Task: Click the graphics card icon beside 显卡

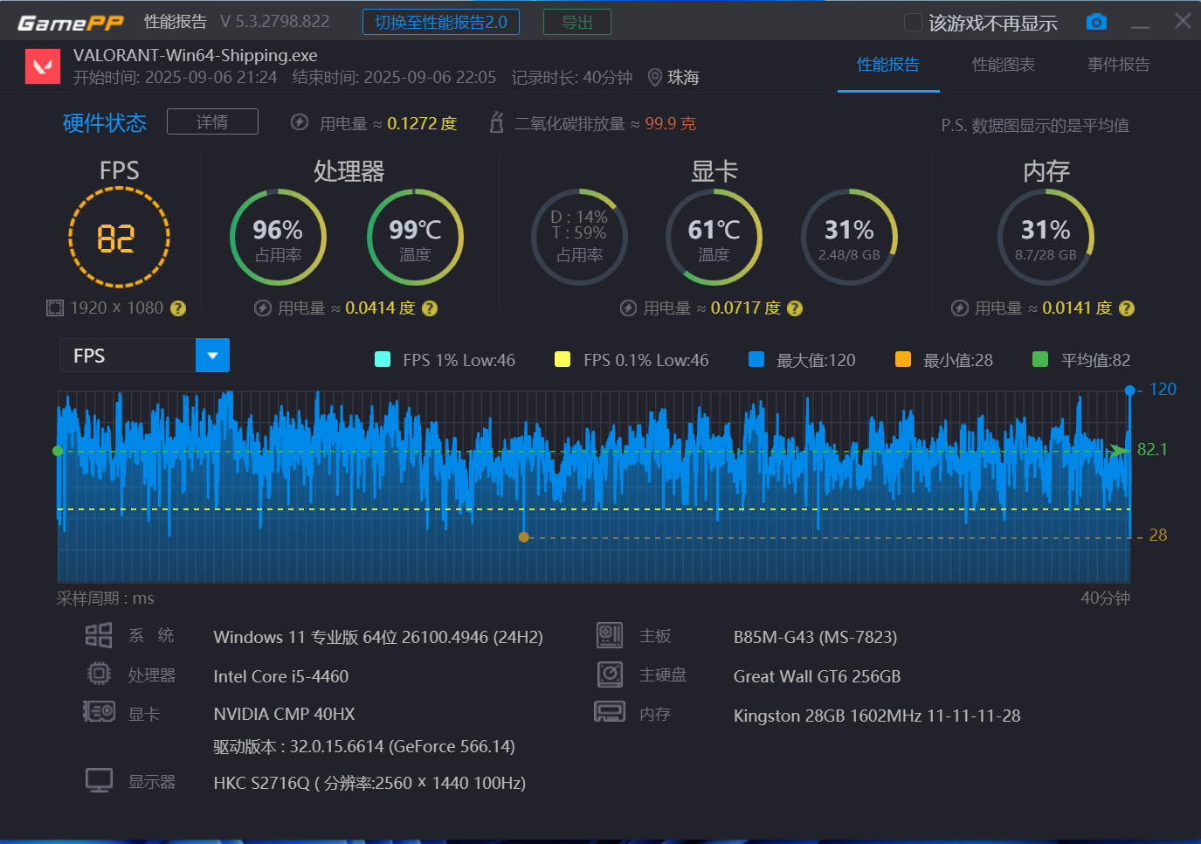Action: pos(99,711)
